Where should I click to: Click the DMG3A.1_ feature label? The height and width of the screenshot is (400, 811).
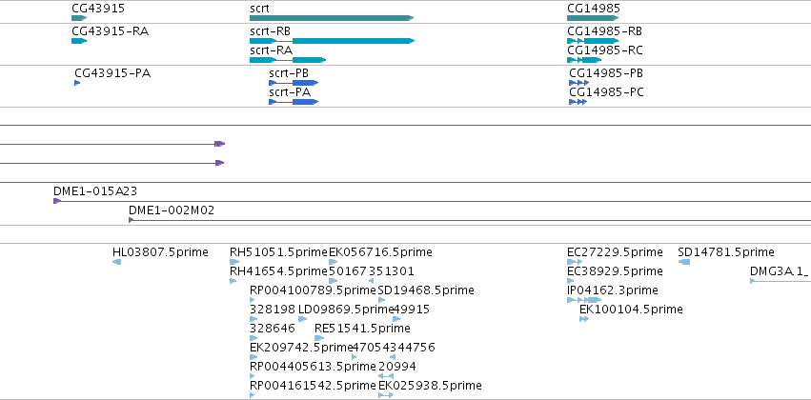(x=779, y=271)
